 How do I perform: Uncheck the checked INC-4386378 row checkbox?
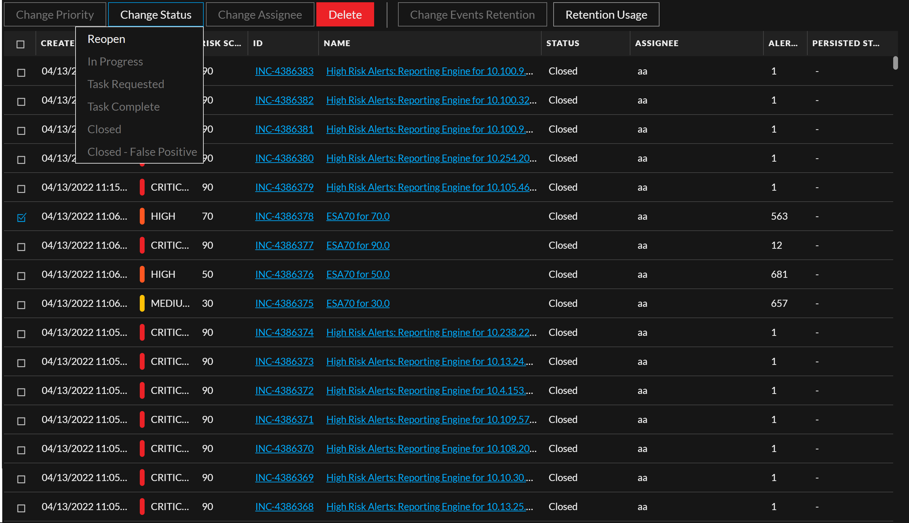click(21, 217)
